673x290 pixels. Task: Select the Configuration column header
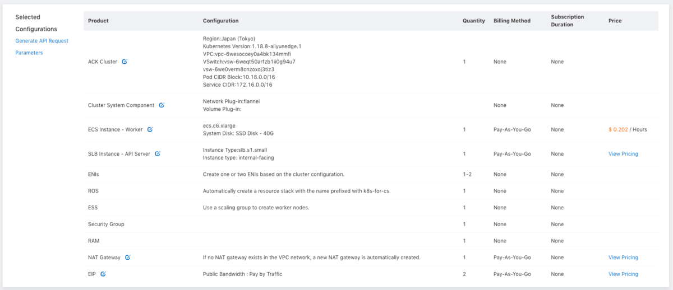click(220, 21)
